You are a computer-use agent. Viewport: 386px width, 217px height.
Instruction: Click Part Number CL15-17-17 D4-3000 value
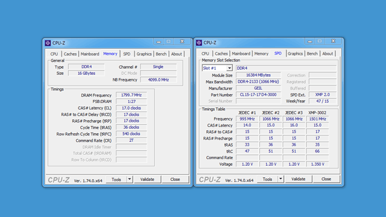click(x=258, y=95)
